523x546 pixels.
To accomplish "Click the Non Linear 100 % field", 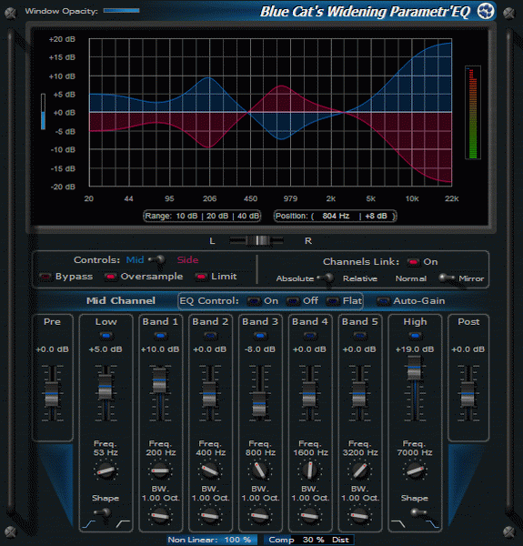I will tap(212, 540).
